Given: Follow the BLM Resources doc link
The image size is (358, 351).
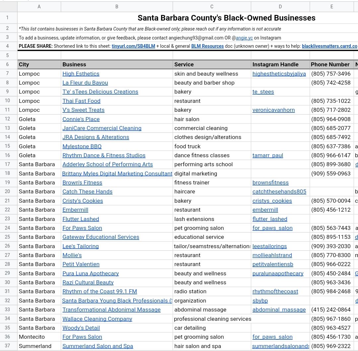Looking at the screenshot, I should (x=207, y=46).
